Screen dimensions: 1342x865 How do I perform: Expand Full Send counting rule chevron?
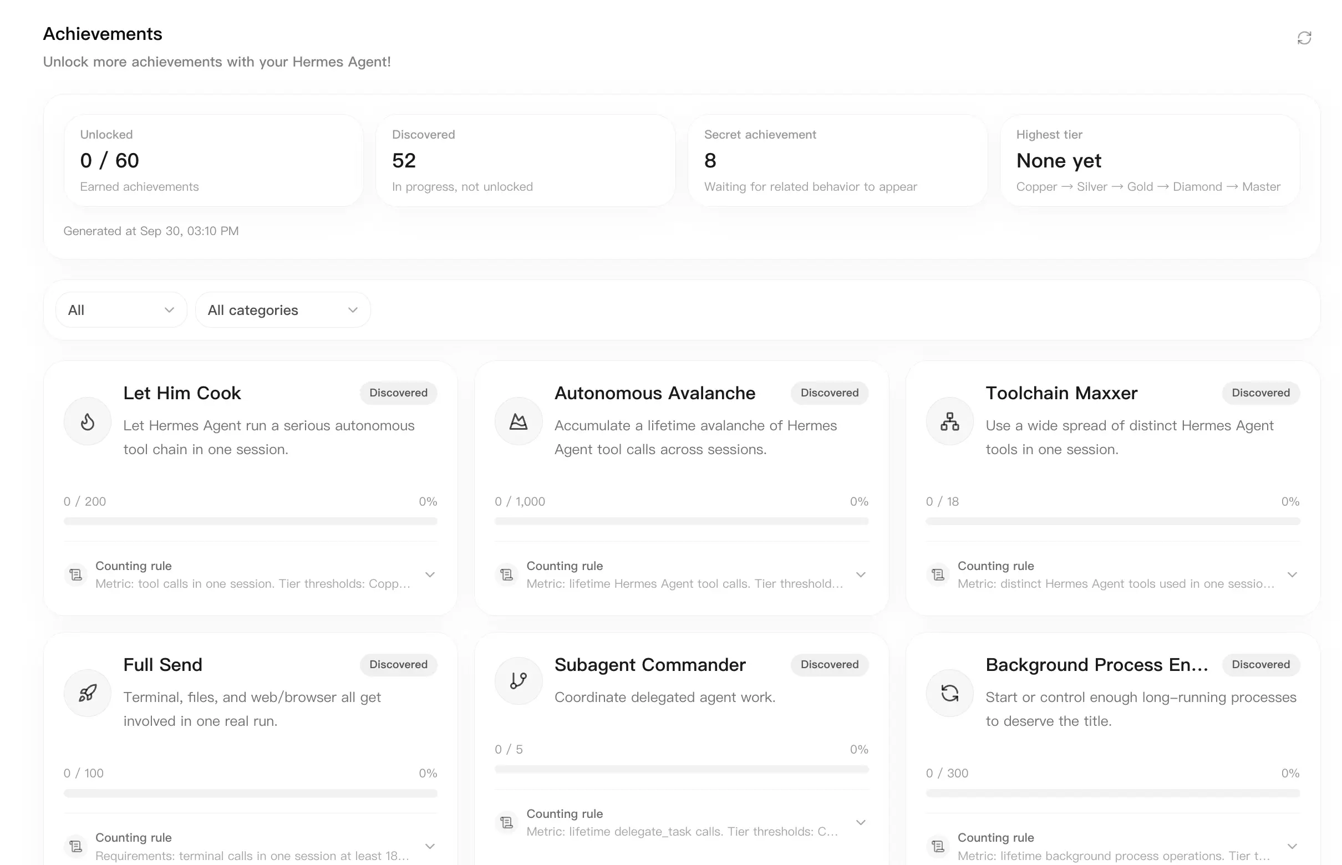tap(430, 846)
